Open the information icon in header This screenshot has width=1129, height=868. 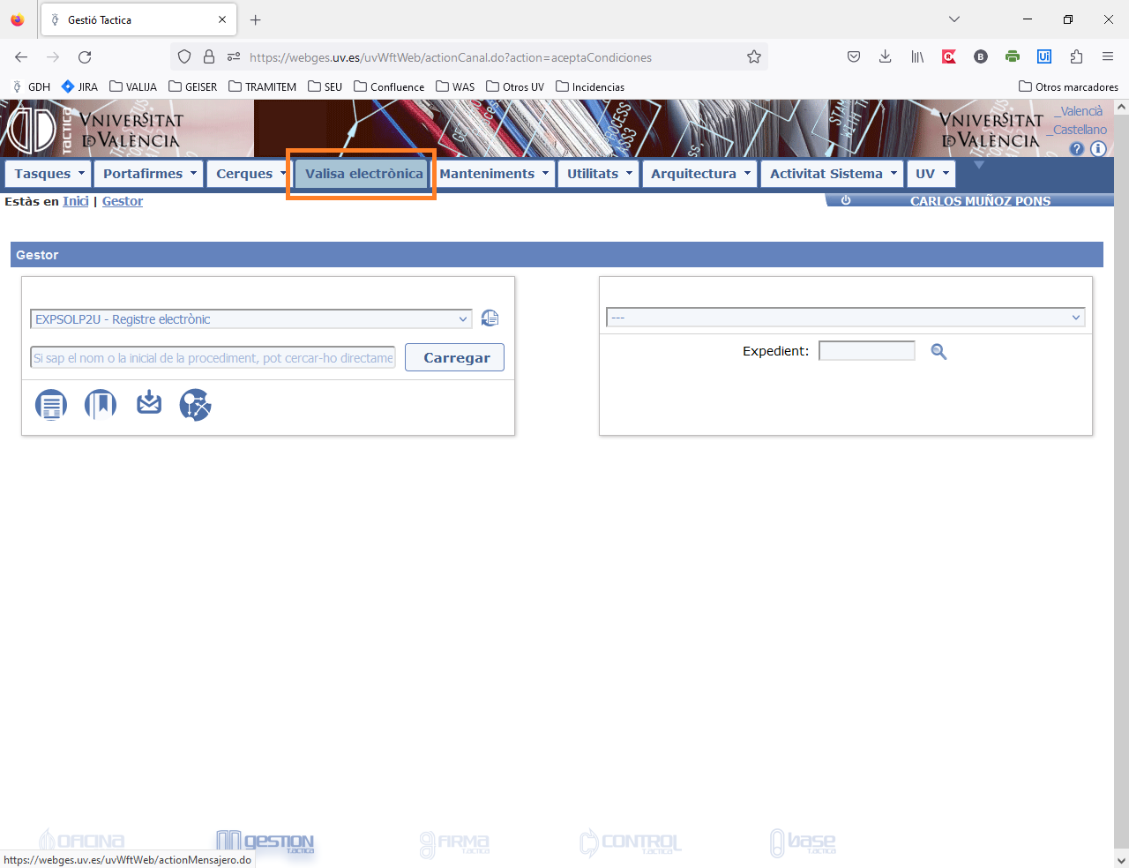pyautogui.click(x=1098, y=148)
